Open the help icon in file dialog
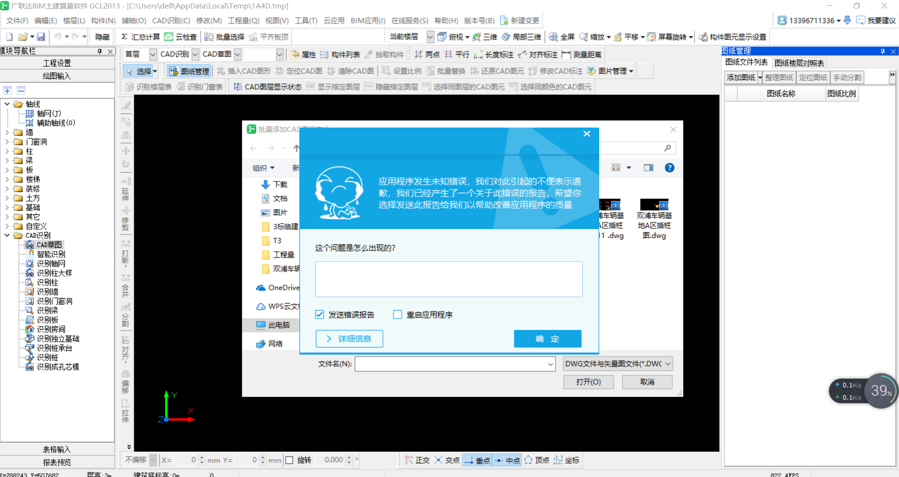 (670, 167)
